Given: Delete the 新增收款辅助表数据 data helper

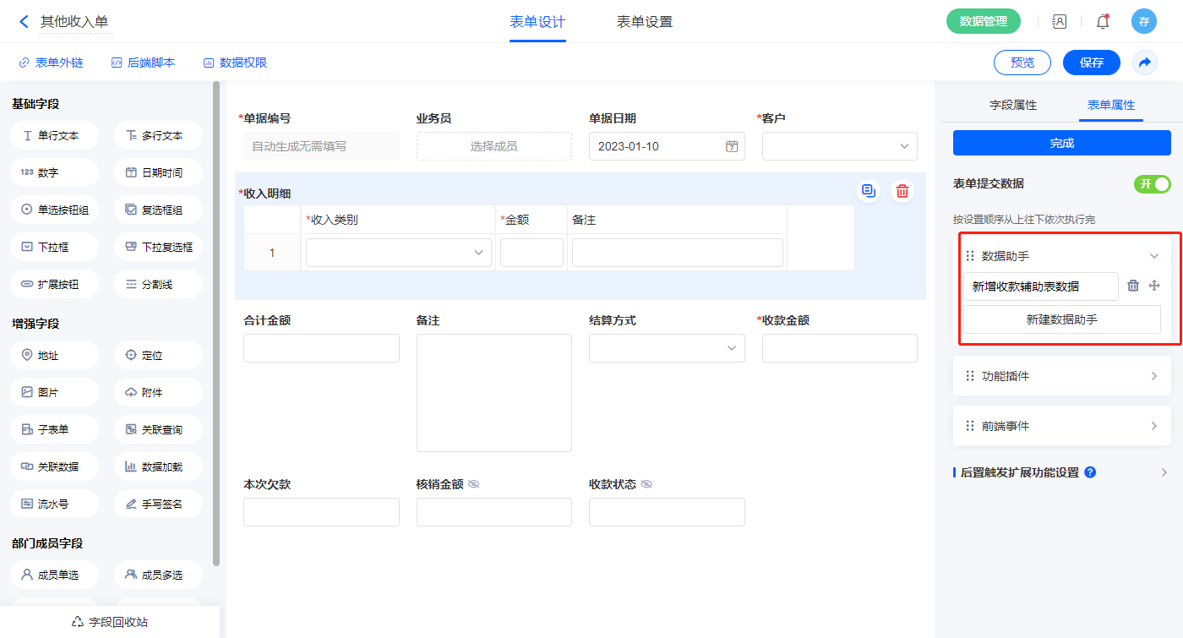Looking at the screenshot, I should click(x=1133, y=286).
